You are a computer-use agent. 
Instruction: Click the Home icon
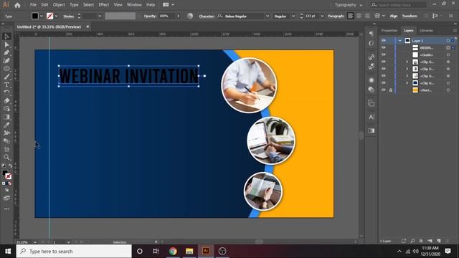(17, 5)
